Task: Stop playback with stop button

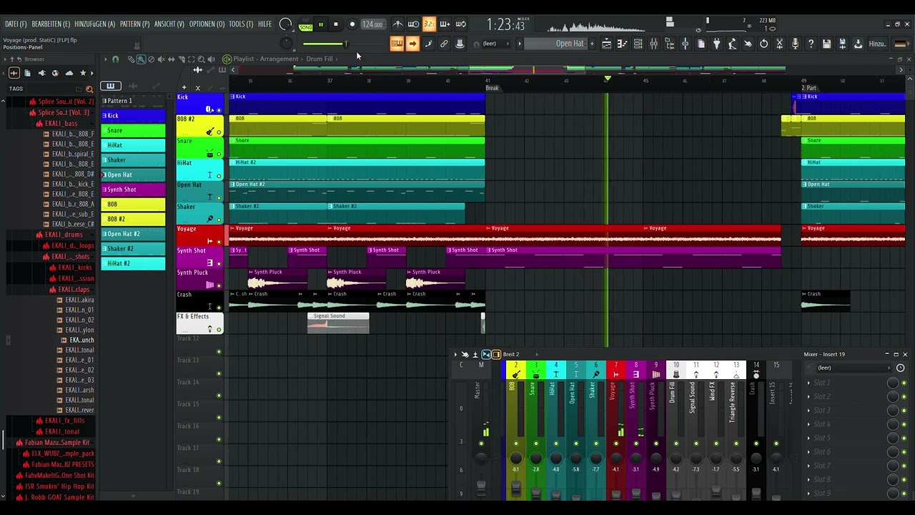Action: pyautogui.click(x=335, y=24)
